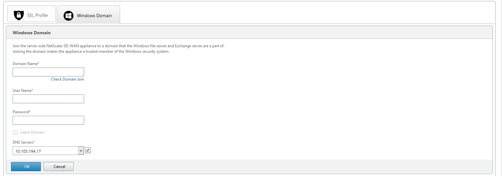Click the DNS Servers* field label

tap(24, 142)
